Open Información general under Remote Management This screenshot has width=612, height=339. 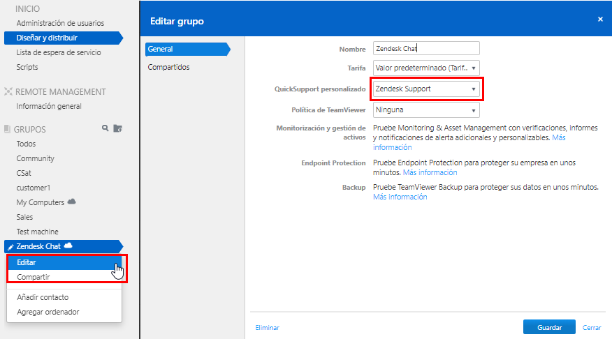point(49,106)
